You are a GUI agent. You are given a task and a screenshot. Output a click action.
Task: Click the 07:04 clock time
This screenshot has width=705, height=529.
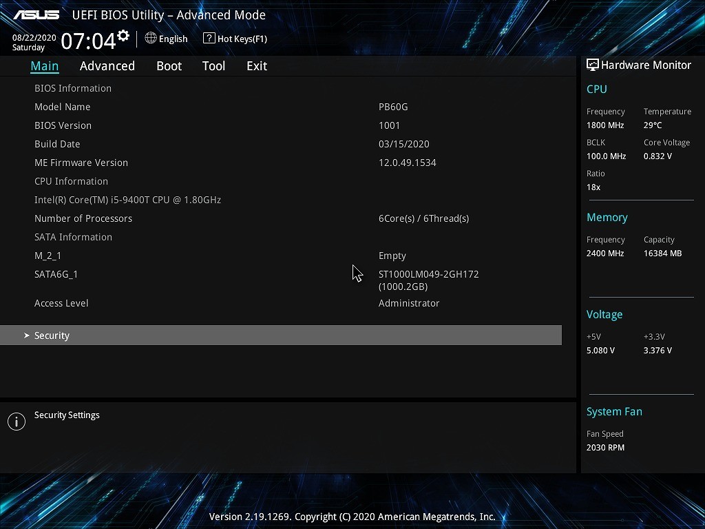click(88, 41)
